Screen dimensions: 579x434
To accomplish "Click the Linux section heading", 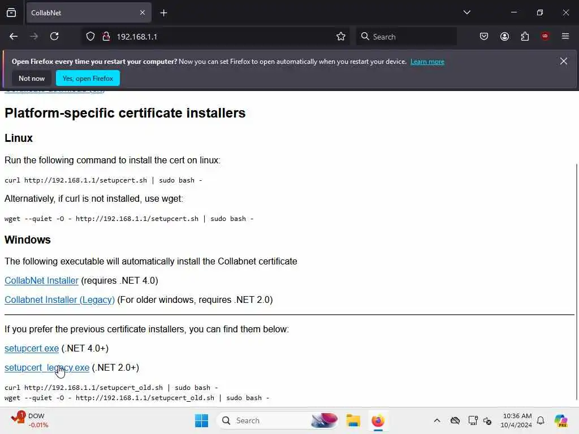I will 19,138.
